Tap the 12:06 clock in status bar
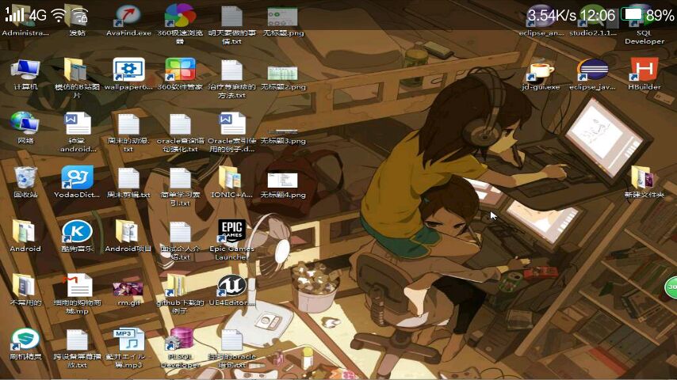This screenshot has height=380, width=677. point(598,16)
